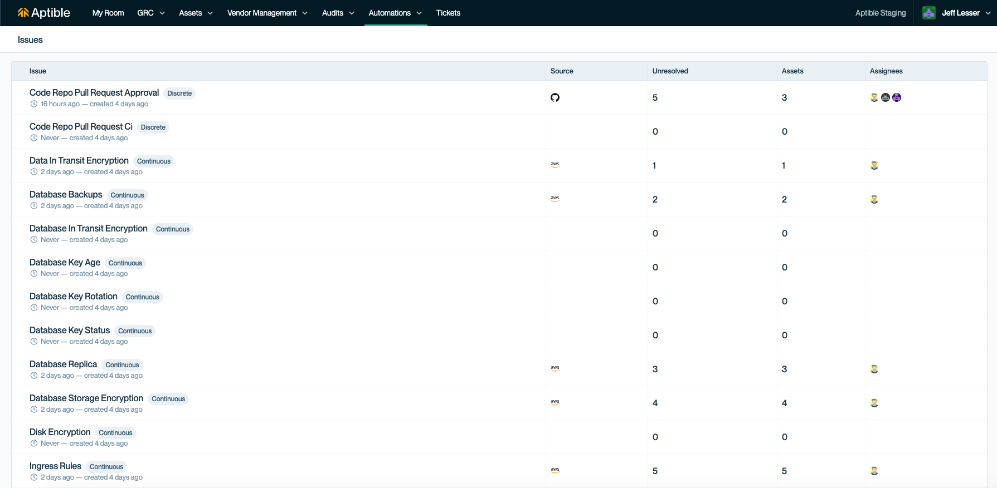The width and height of the screenshot is (997, 488).
Task: Click the assignee avatar in Database Storage Encryption row
Action: pos(874,403)
